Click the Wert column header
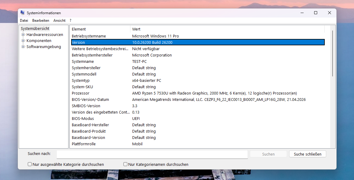This screenshot has width=354, height=180. pos(227,29)
